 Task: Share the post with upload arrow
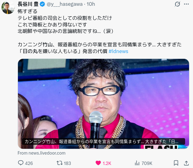(x=186, y=163)
